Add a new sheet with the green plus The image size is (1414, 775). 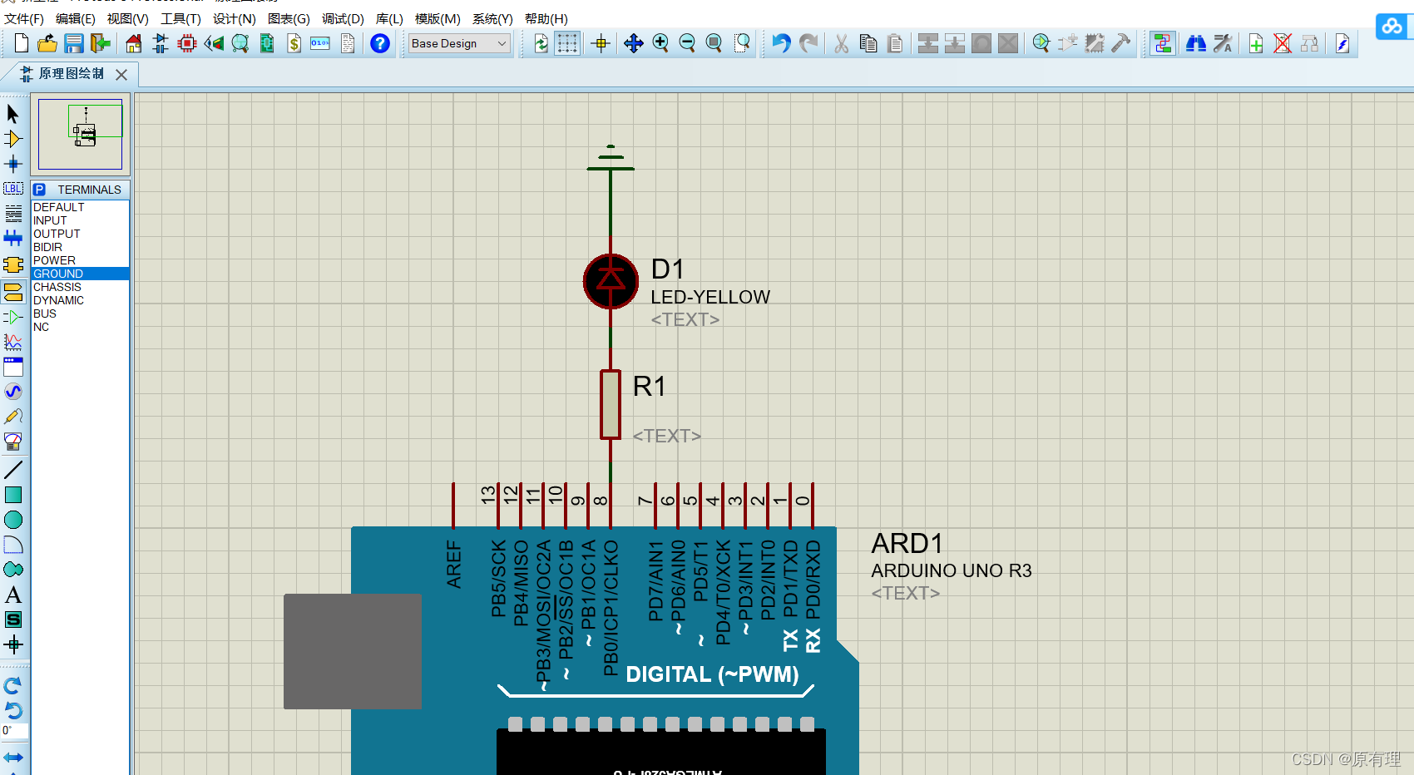tap(1256, 43)
